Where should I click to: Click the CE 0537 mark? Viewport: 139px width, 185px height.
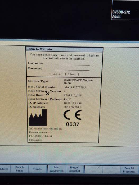pyautogui.click(x=73, y=118)
